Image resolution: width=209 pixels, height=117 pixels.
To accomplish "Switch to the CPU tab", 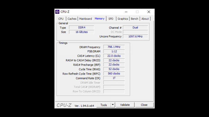I will (x=61, y=19).
